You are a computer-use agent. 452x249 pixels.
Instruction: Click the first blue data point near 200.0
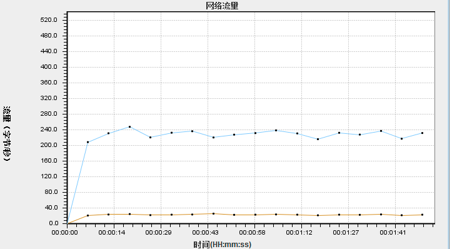point(88,142)
